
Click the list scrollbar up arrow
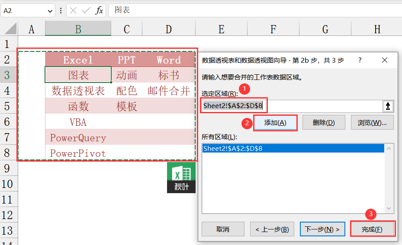point(389,149)
